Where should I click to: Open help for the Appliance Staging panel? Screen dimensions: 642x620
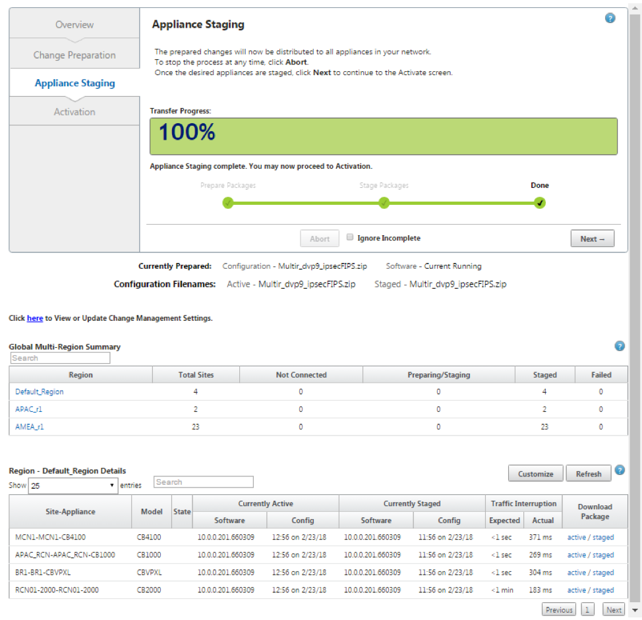610,18
